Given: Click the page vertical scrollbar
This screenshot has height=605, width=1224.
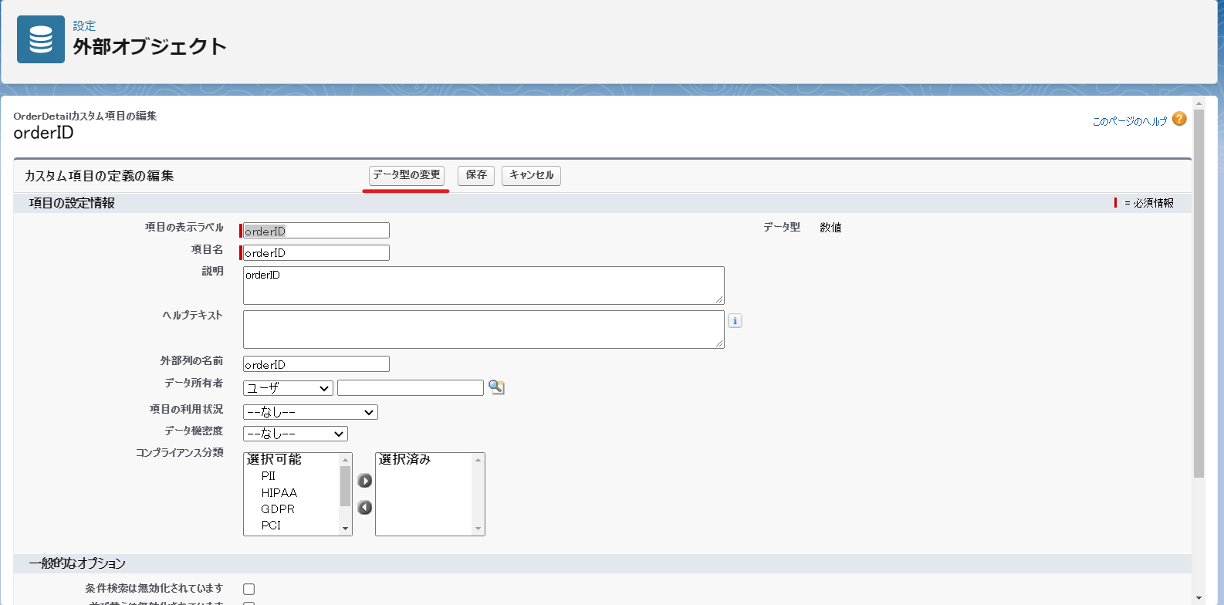Looking at the screenshot, I should click(1199, 293).
